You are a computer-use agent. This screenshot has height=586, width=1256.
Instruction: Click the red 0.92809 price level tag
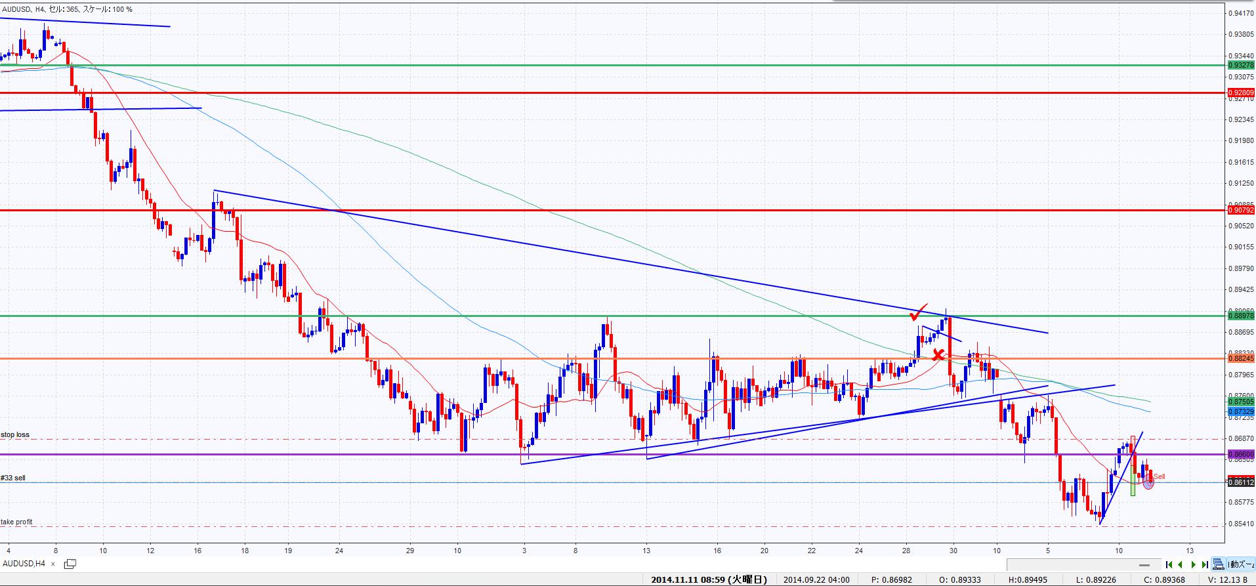pos(1240,93)
